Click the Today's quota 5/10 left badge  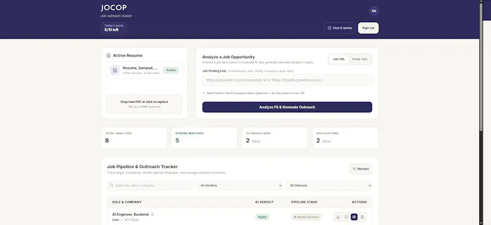tap(114, 28)
